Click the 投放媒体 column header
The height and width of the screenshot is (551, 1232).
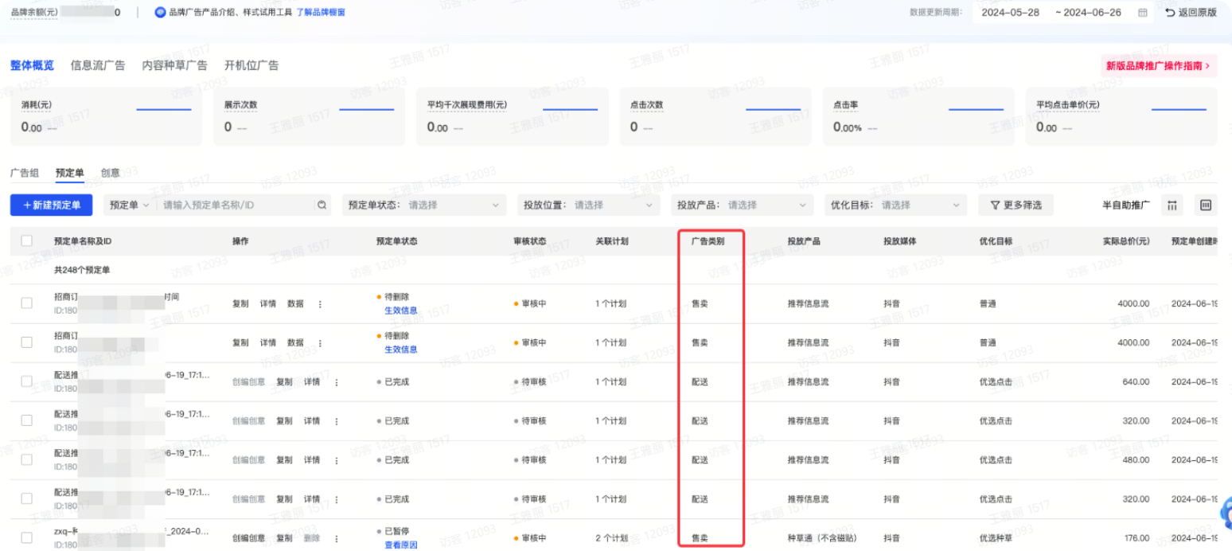pyautogui.click(x=899, y=240)
